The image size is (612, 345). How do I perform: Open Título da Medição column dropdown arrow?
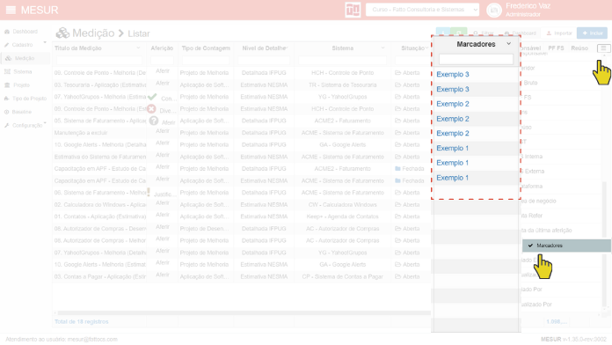[138, 48]
